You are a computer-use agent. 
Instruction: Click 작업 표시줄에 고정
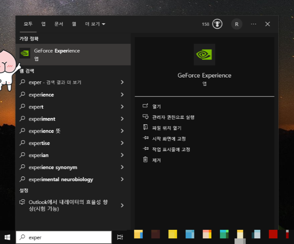pyautogui.click(x=171, y=149)
